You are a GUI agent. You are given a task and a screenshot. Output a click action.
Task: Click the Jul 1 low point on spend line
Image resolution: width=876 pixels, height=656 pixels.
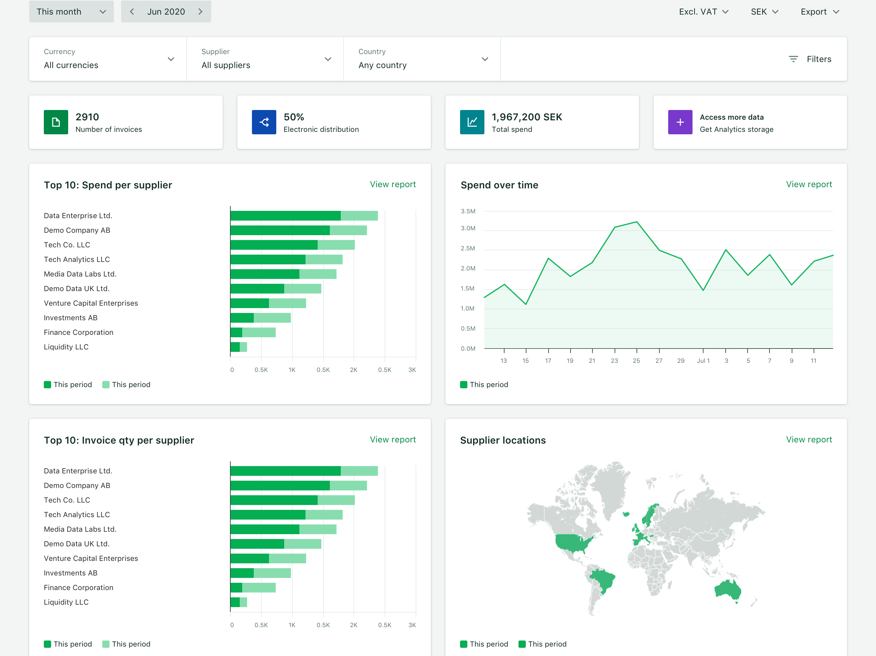pos(703,290)
